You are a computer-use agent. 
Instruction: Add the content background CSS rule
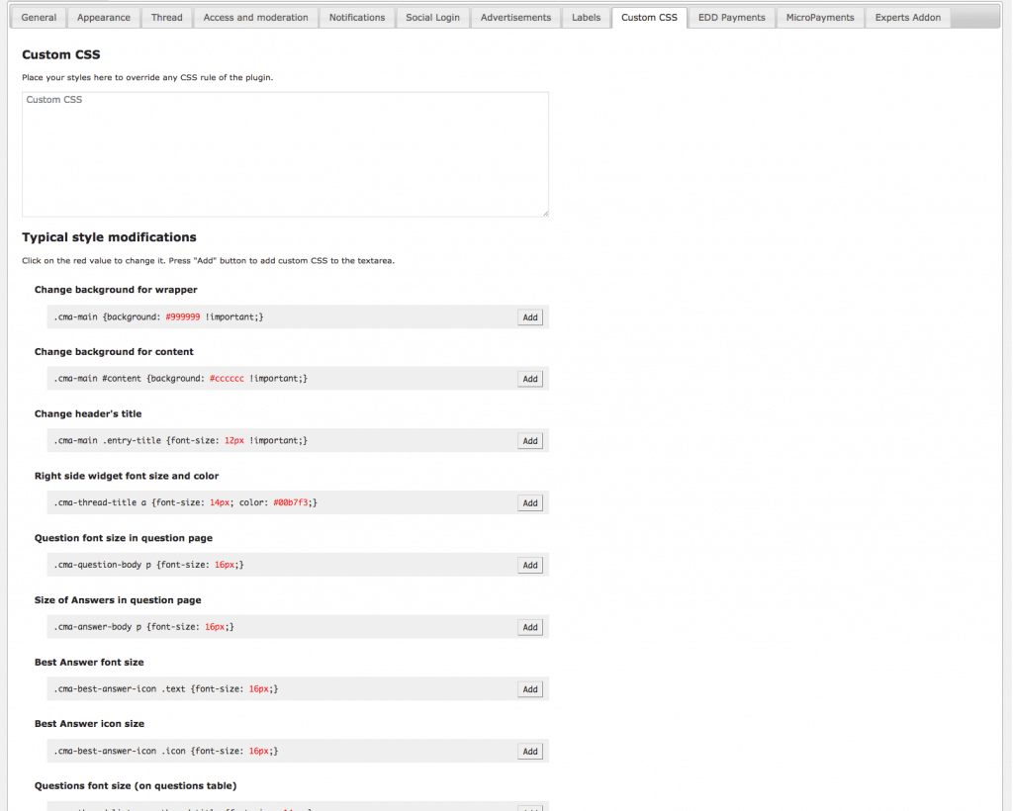(529, 378)
